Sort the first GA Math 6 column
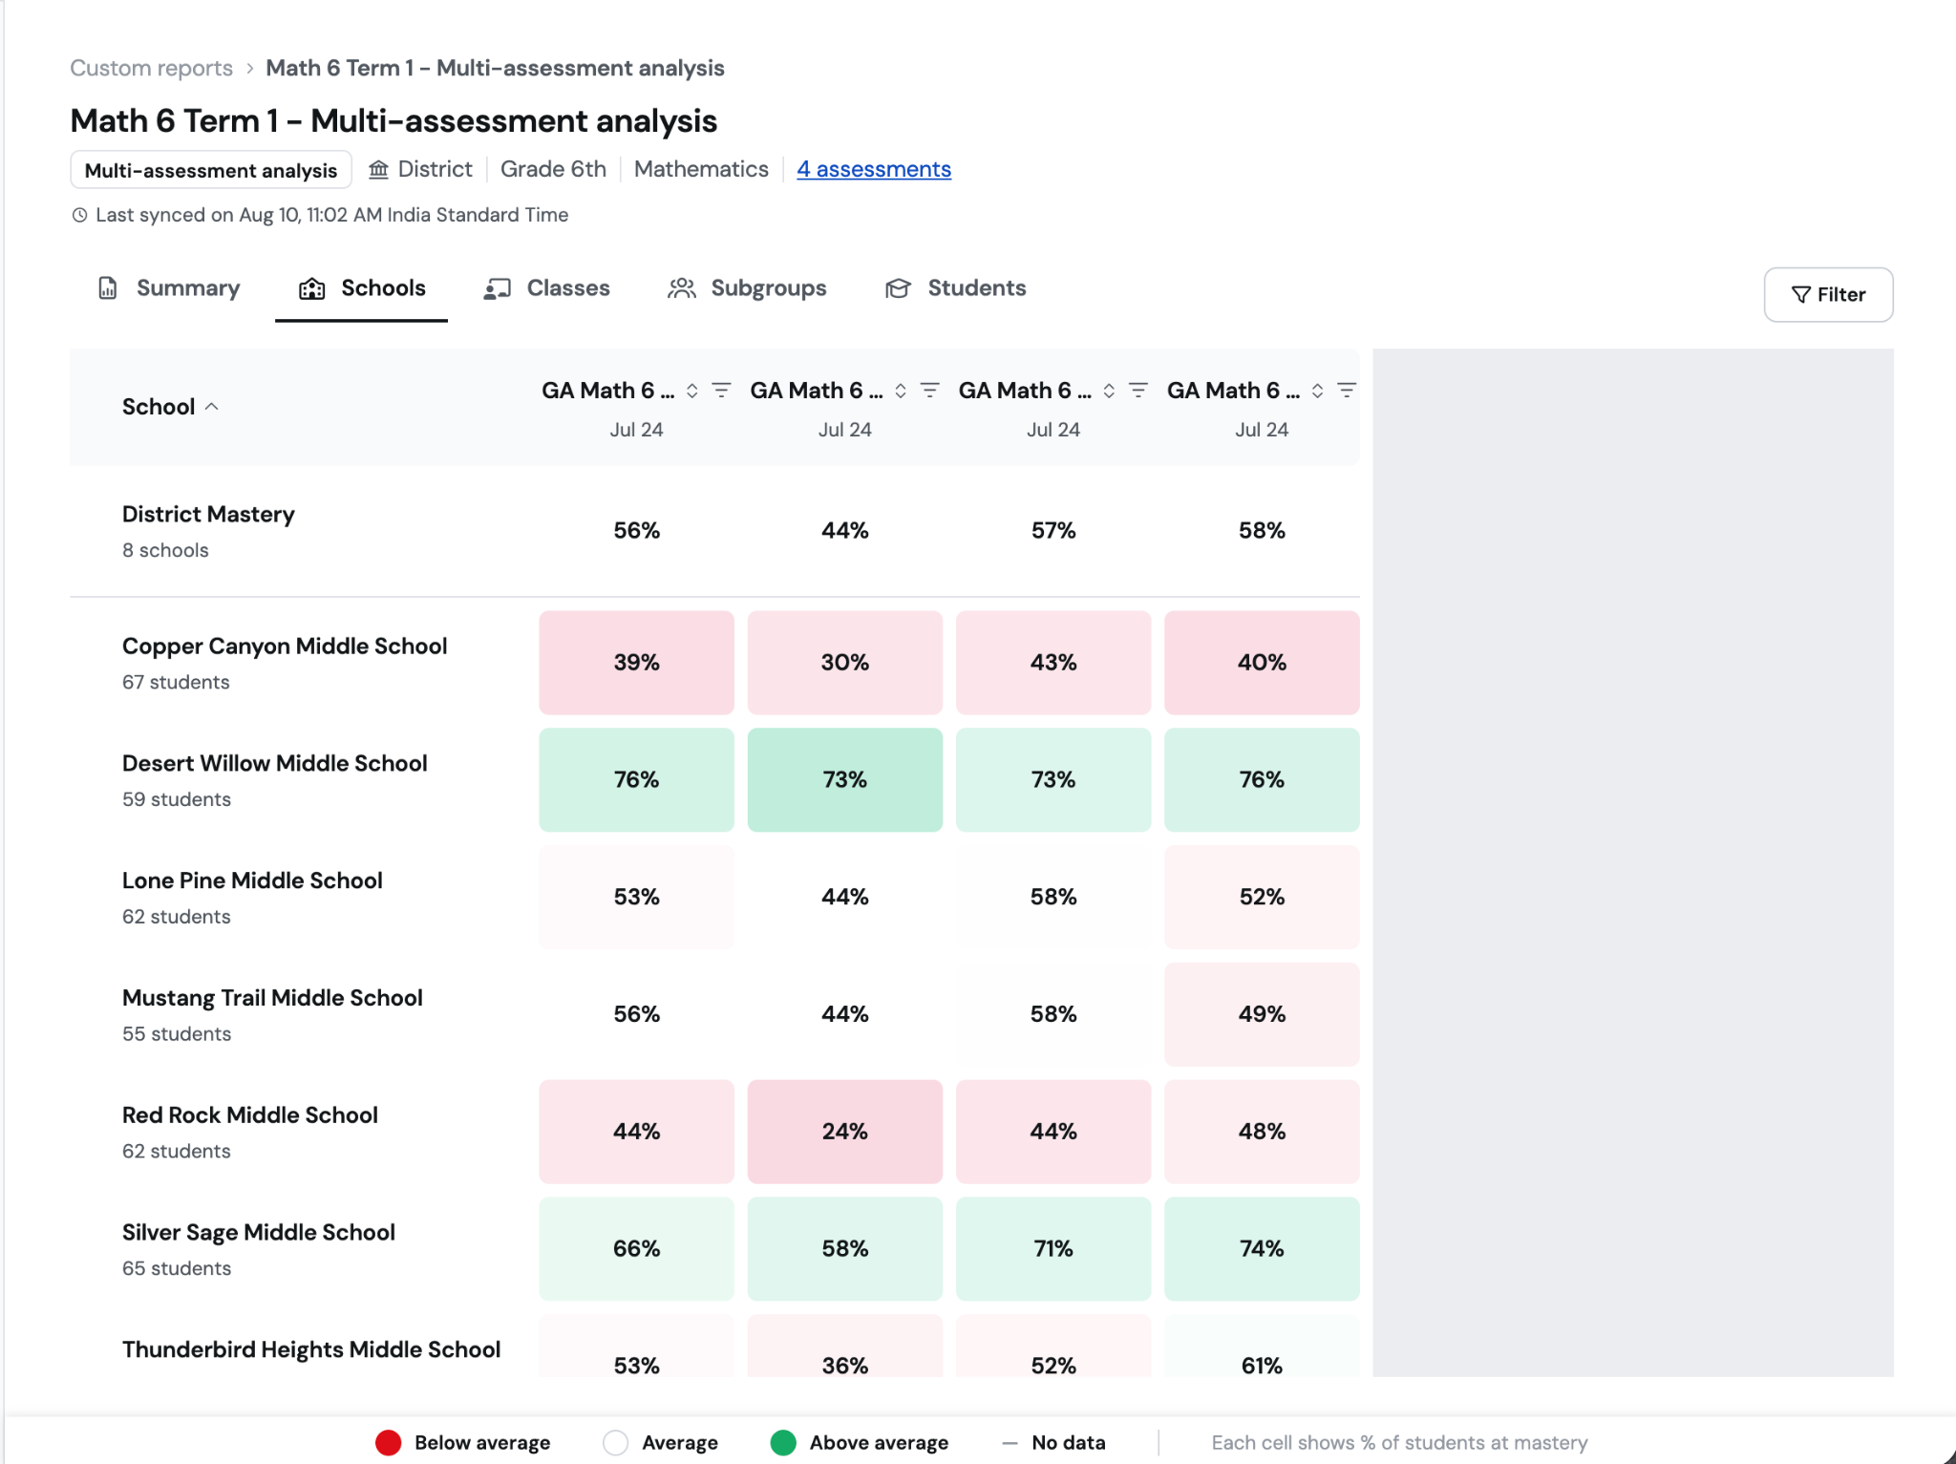1956x1464 pixels. click(x=692, y=391)
